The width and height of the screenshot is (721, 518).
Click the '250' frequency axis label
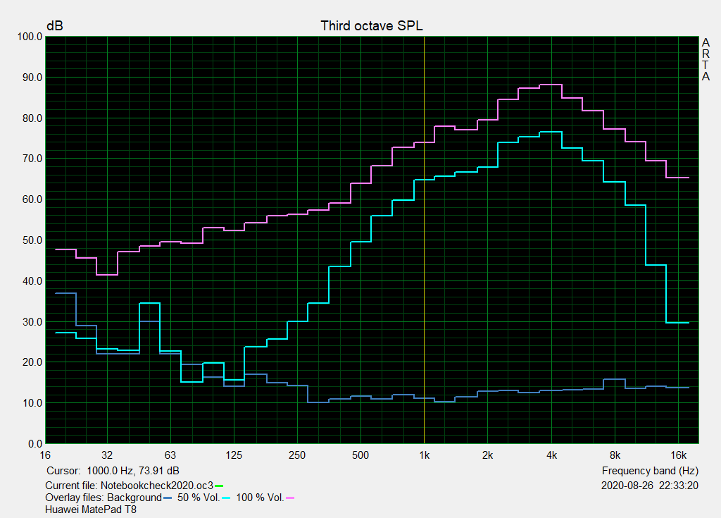pos(297,455)
